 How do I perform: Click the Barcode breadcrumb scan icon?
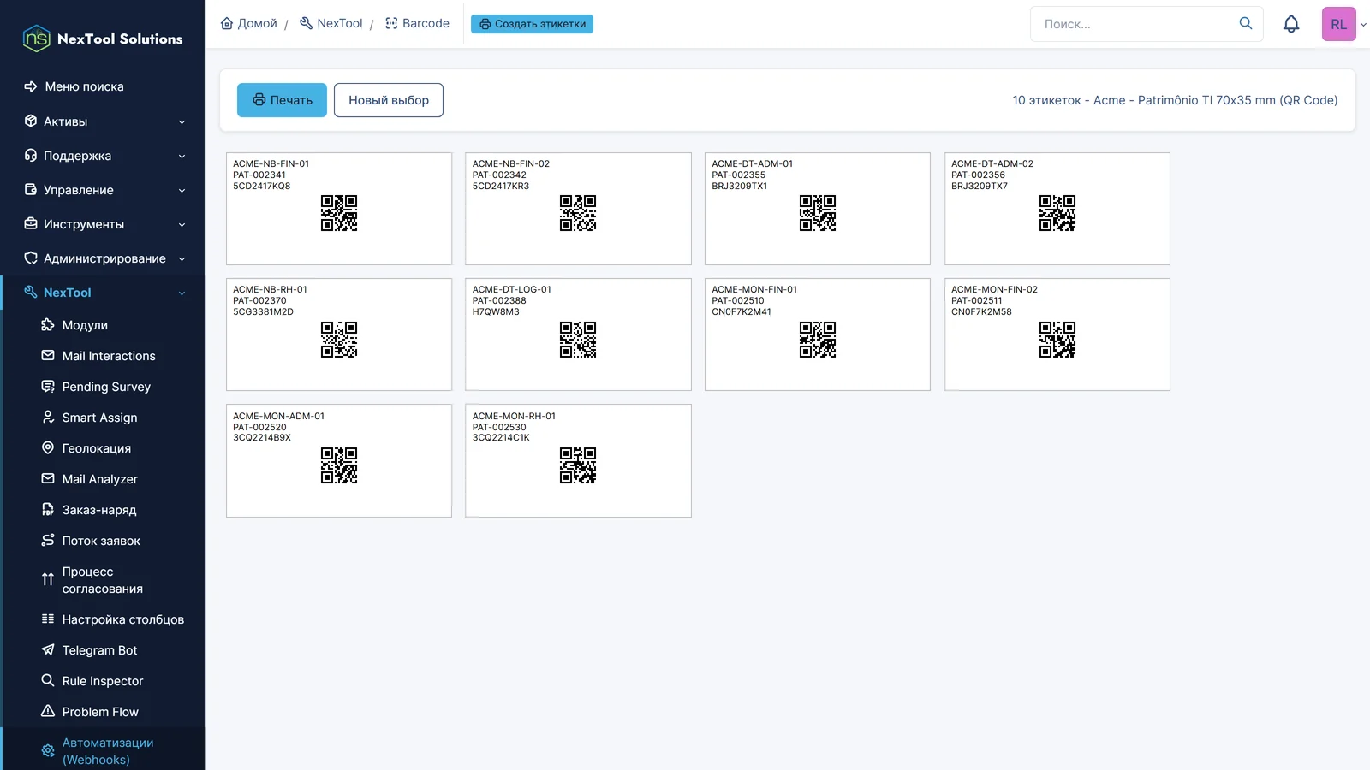pos(391,23)
